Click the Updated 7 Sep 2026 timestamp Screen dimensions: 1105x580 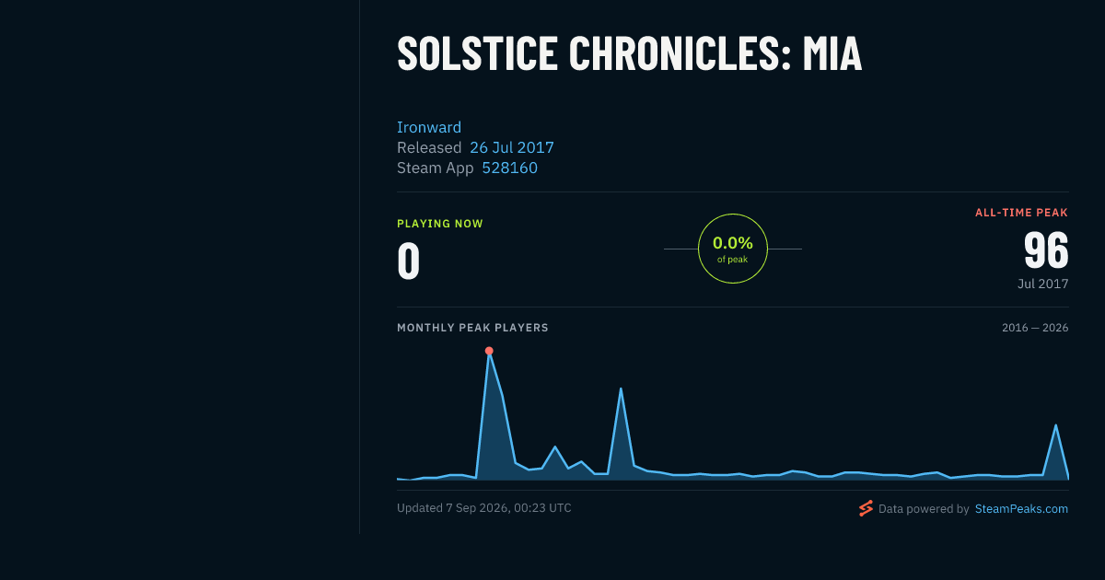point(484,508)
